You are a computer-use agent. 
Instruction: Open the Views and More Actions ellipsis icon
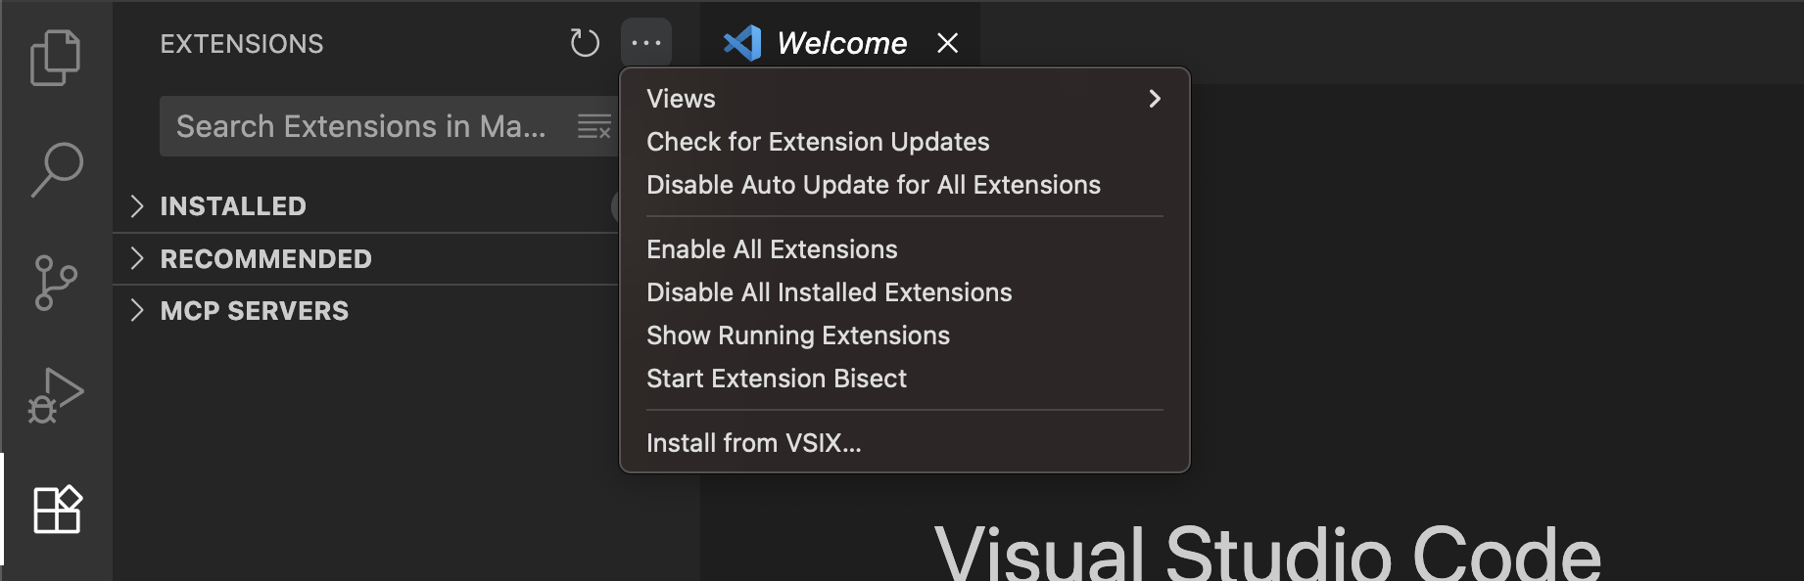click(x=647, y=42)
